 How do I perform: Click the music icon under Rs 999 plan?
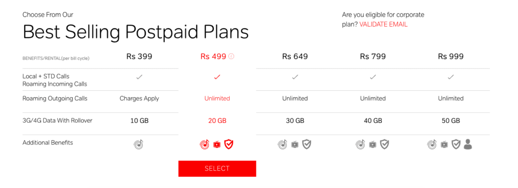(432, 144)
